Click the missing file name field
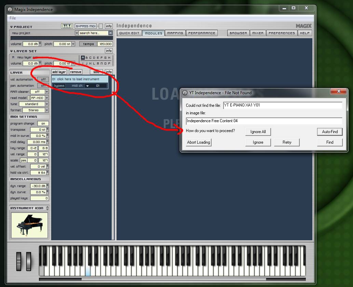Viewport: 353px width, 287px height. 283,105
